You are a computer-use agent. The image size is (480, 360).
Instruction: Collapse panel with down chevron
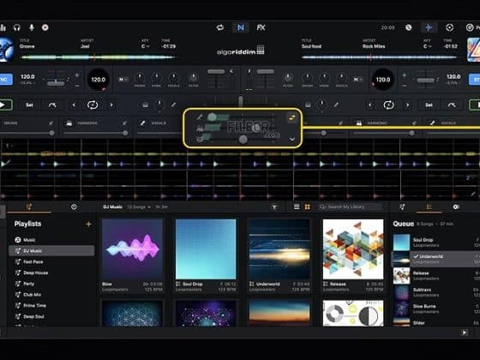(x=292, y=139)
